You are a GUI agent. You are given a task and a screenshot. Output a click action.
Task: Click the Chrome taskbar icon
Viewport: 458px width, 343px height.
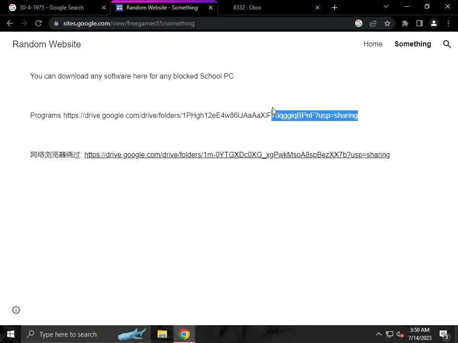point(184,334)
